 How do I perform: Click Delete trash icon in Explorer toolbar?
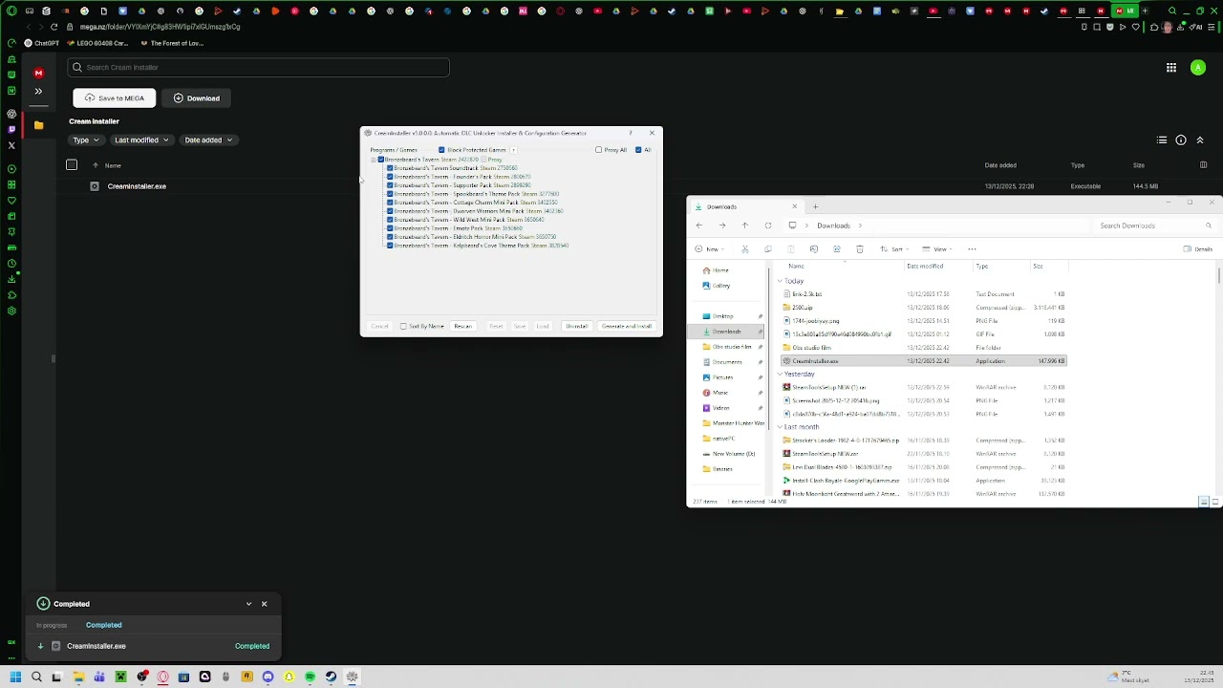(x=860, y=249)
